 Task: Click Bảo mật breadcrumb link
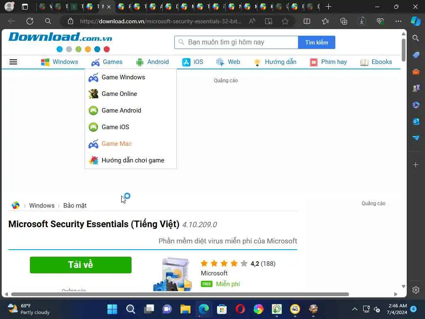click(x=75, y=206)
